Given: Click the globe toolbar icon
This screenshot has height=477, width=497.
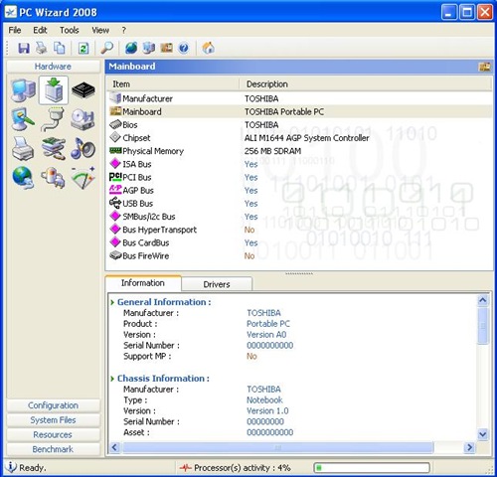Looking at the screenshot, I should coord(131,49).
